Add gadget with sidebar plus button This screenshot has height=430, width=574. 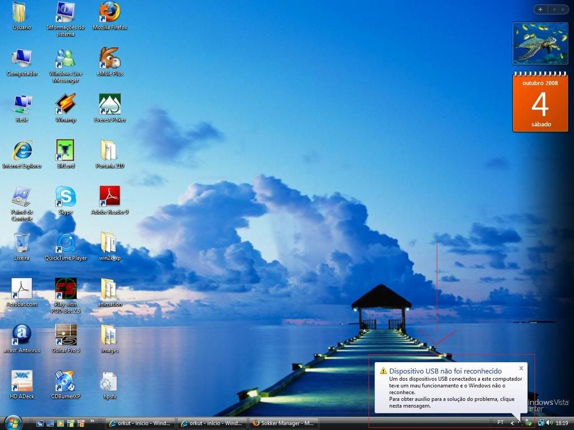tap(540, 10)
